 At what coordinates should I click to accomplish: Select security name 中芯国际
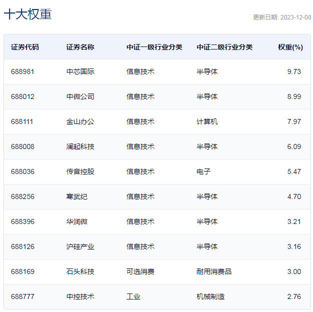[x=80, y=71]
